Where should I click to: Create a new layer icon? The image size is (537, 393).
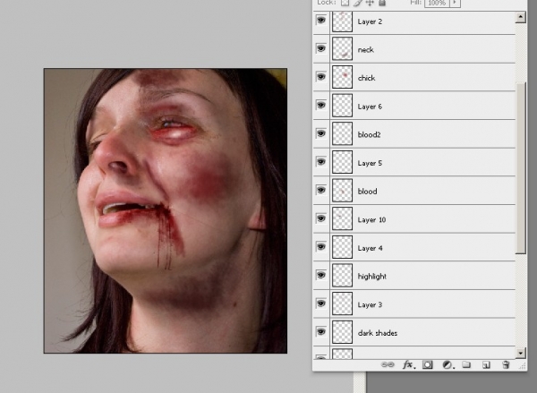click(486, 365)
